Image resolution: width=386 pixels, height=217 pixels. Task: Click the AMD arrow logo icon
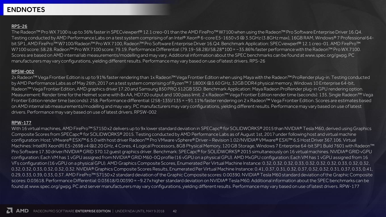click(x=9, y=210)
